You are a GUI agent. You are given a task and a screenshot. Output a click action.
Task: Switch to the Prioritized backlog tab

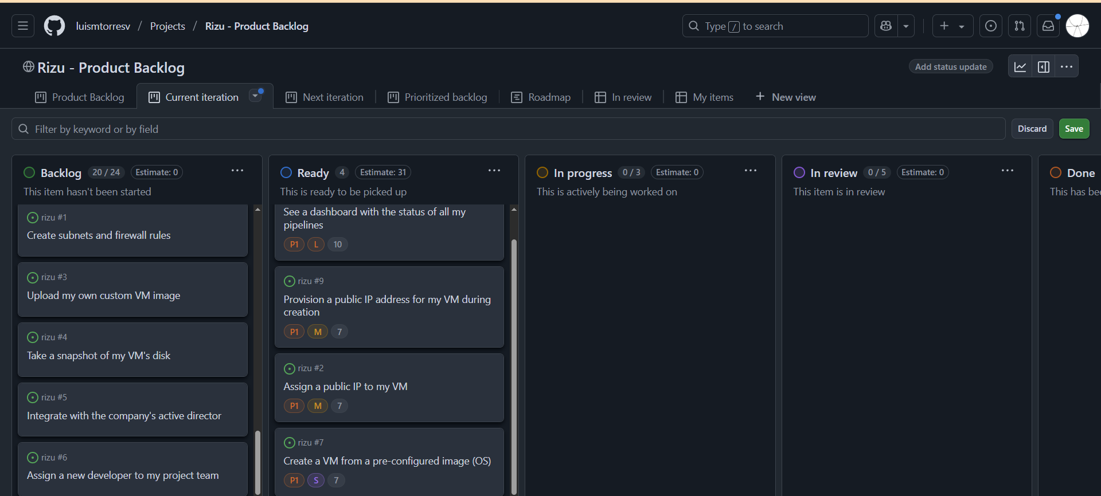tap(438, 97)
